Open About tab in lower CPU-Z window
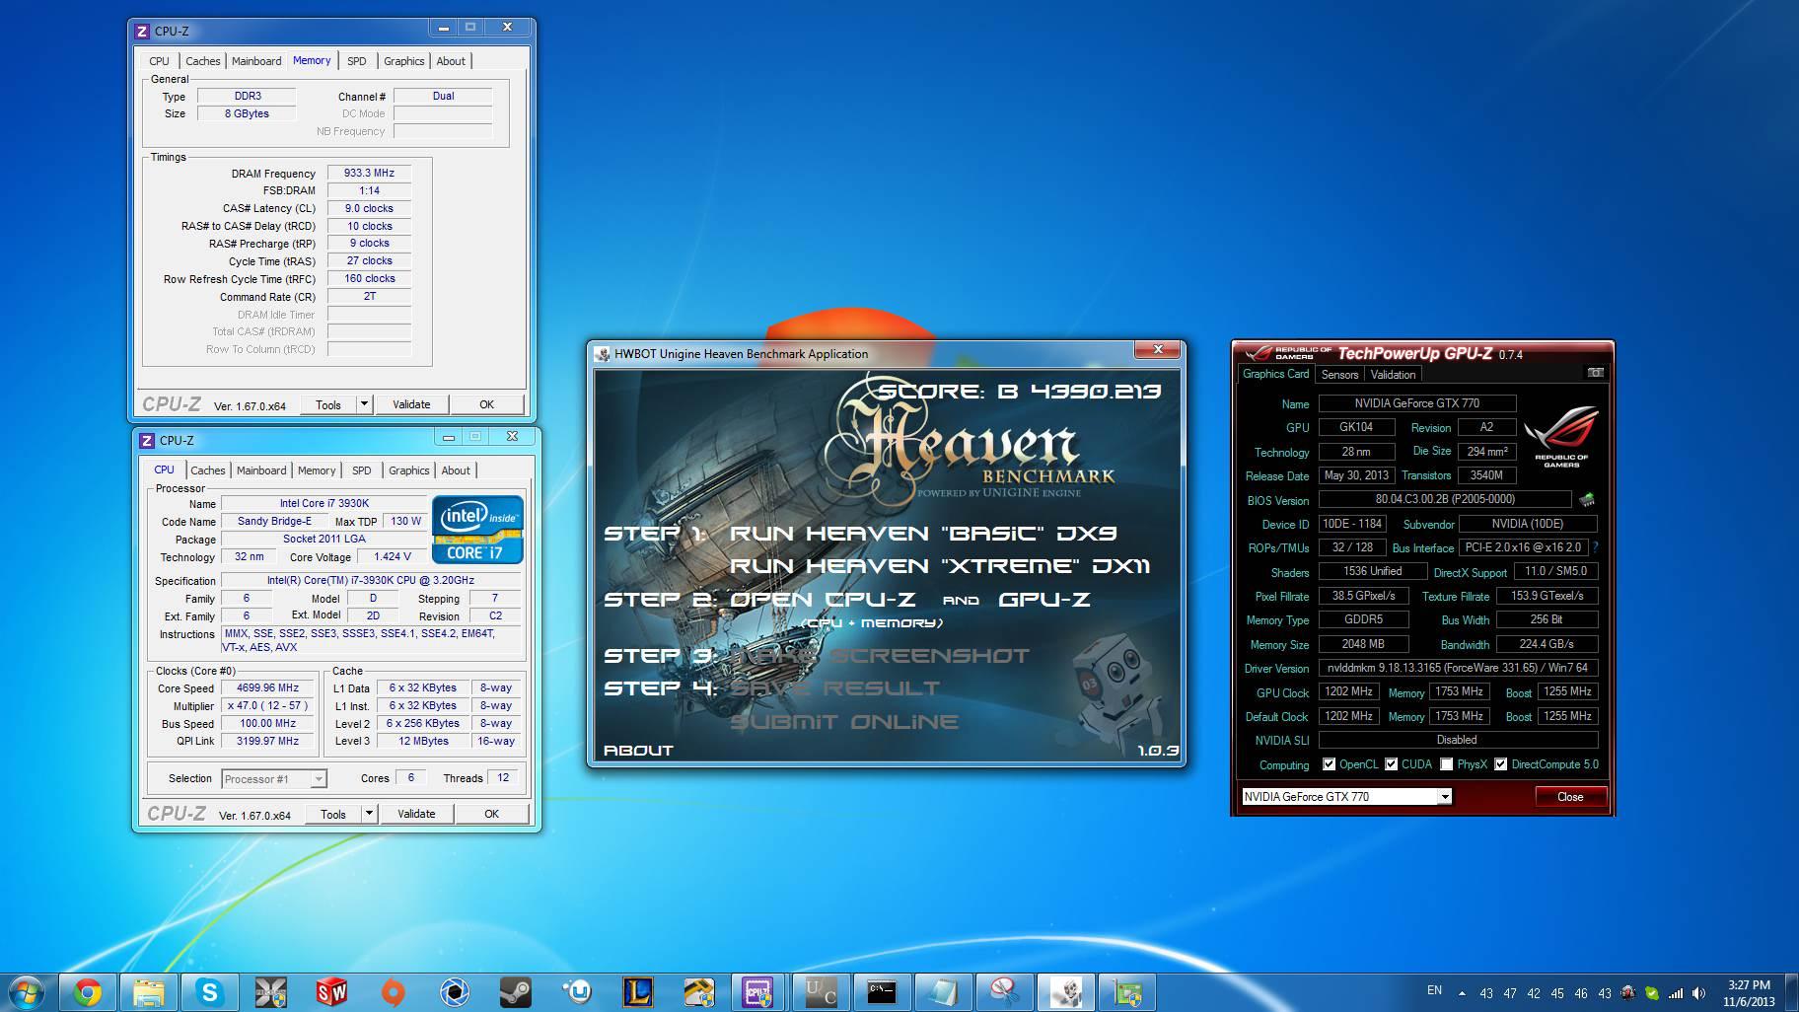Image resolution: width=1799 pixels, height=1012 pixels. click(456, 470)
